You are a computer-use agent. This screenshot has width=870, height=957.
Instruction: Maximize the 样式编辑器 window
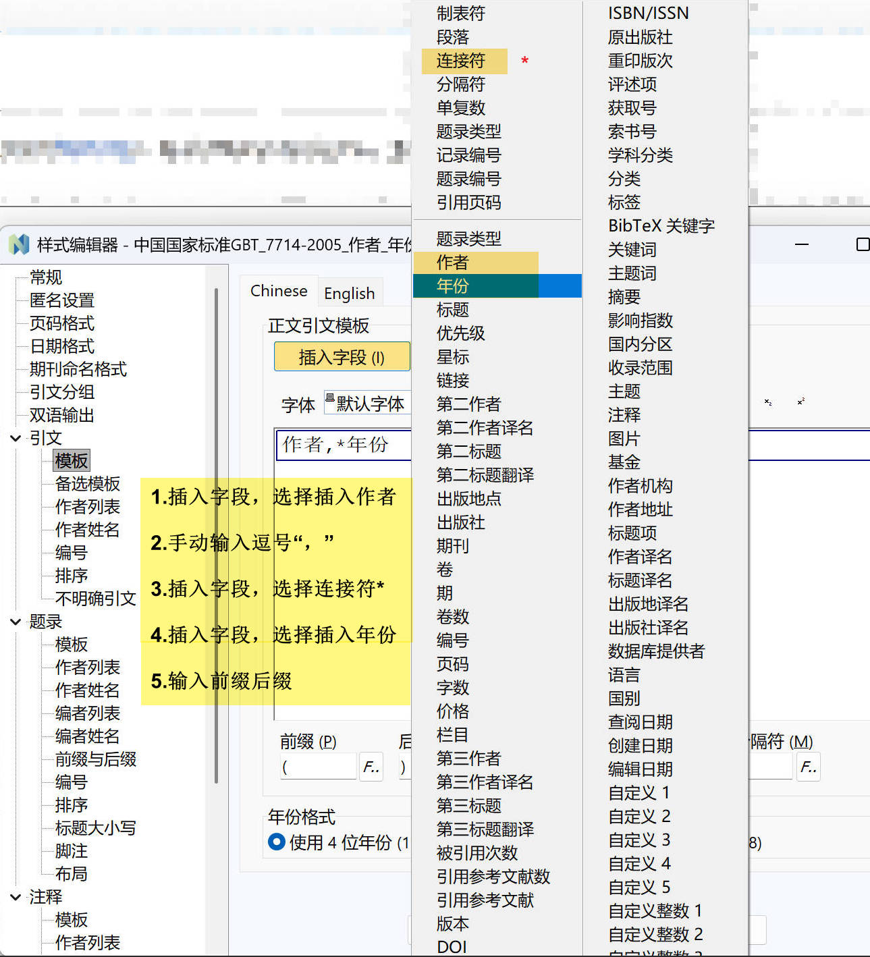click(x=862, y=244)
